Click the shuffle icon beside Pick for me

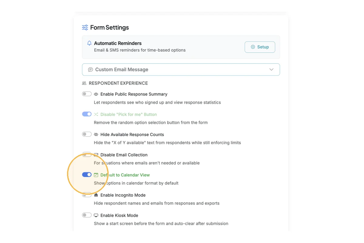tap(96, 115)
